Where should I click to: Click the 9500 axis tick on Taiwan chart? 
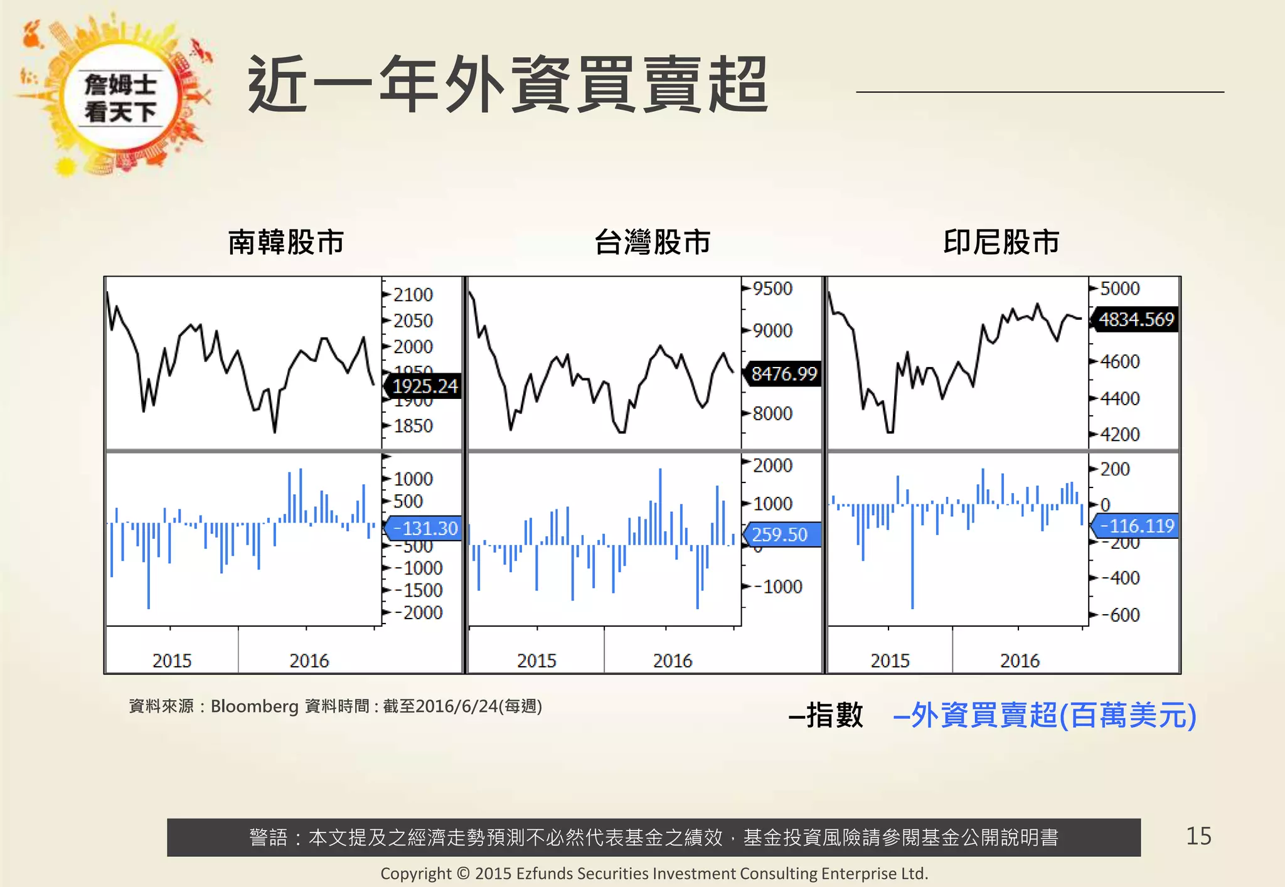pyautogui.click(x=772, y=289)
